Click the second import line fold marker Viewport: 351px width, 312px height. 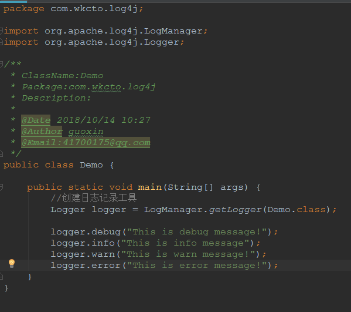[1, 42]
